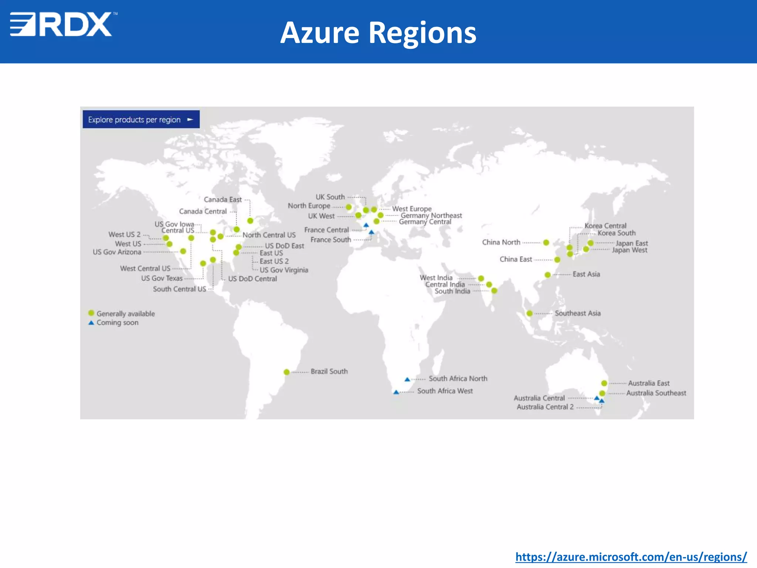Click the US Gov Iowa label
This screenshot has width=757, height=568.
[174, 224]
